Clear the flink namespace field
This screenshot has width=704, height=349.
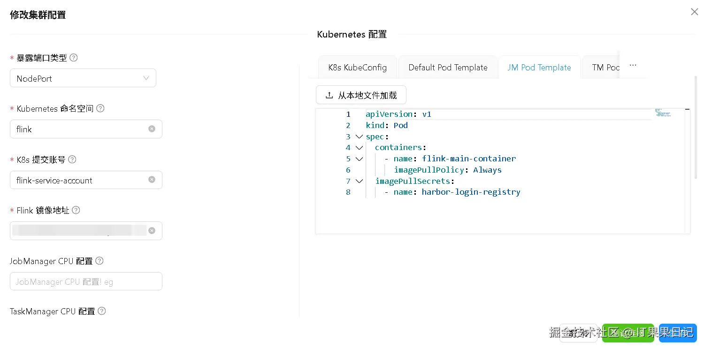(152, 129)
